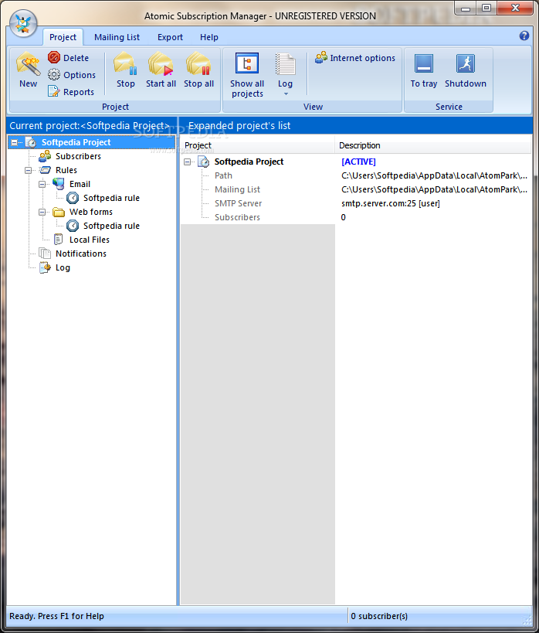Screen dimensions: 539x633
Task: Click Subscribers icon in left tree
Action: 45,156
